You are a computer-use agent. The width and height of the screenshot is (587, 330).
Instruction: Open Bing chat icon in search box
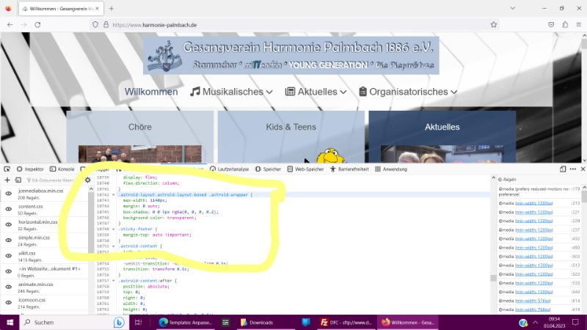coord(119,322)
